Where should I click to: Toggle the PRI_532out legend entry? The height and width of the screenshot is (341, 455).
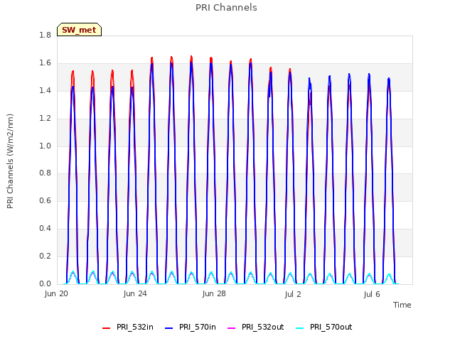coord(256,327)
